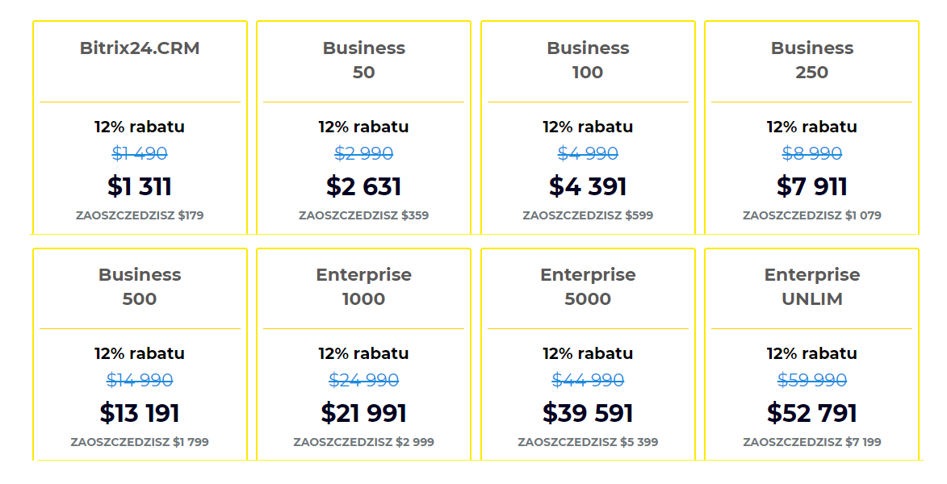Select the Enterprise 1000 plan heading
Viewport: 947px width, 484px height.
(x=363, y=286)
